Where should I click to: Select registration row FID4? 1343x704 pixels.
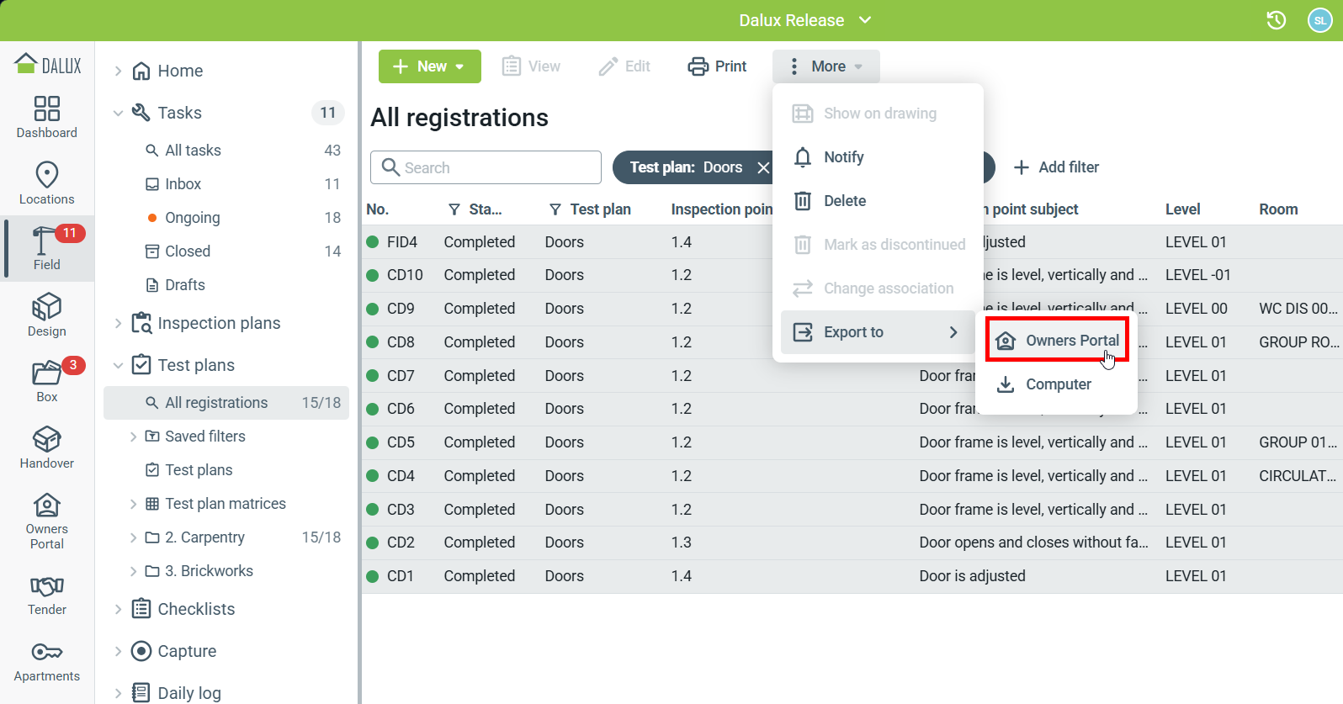[x=852, y=242]
